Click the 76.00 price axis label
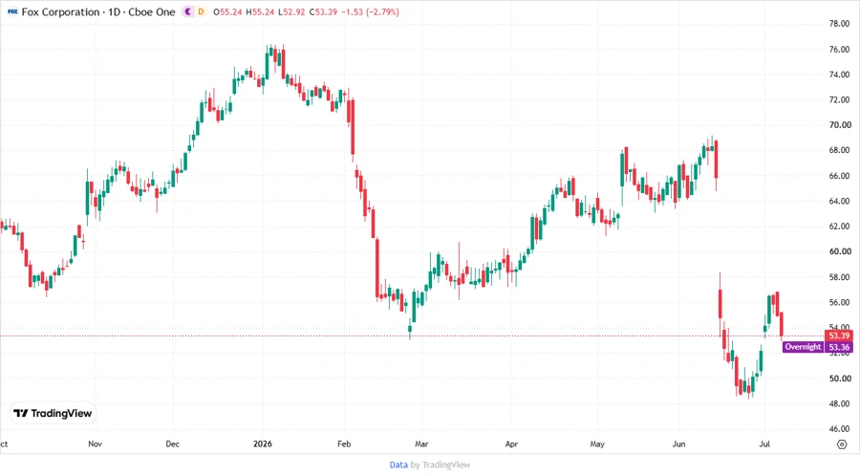The width and height of the screenshot is (860, 476). coord(839,50)
